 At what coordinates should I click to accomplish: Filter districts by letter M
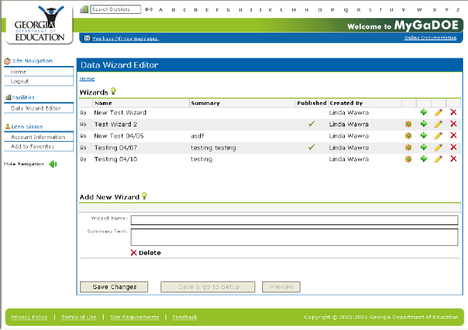click(x=293, y=10)
